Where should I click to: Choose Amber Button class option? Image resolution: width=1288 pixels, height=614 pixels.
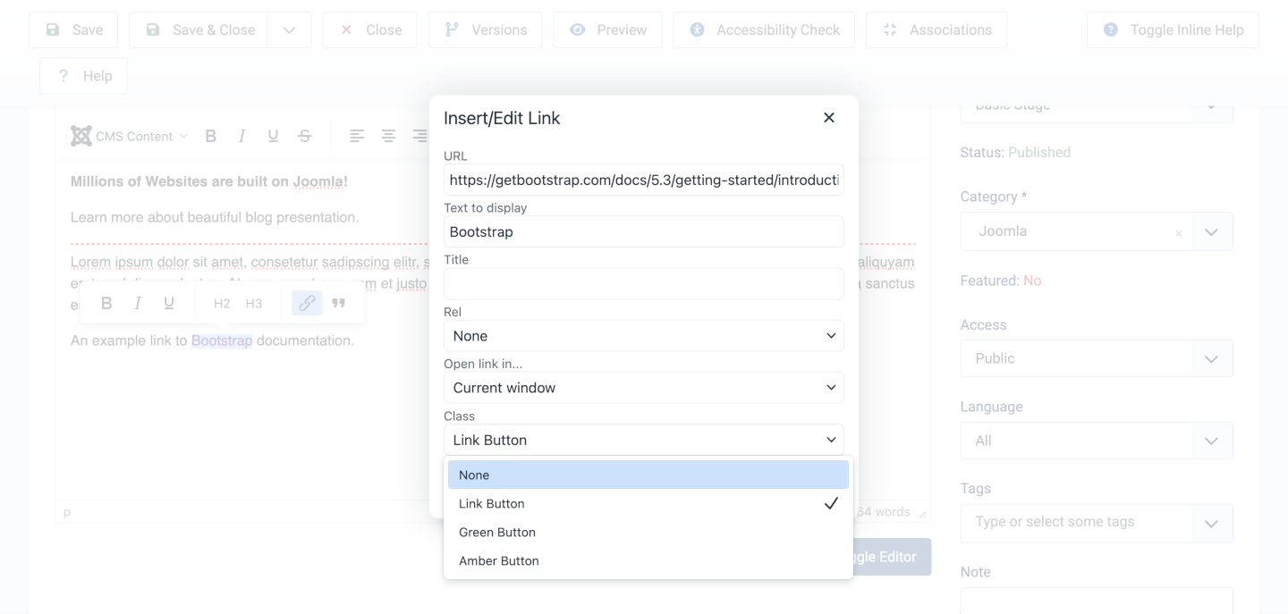(x=648, y=560)
